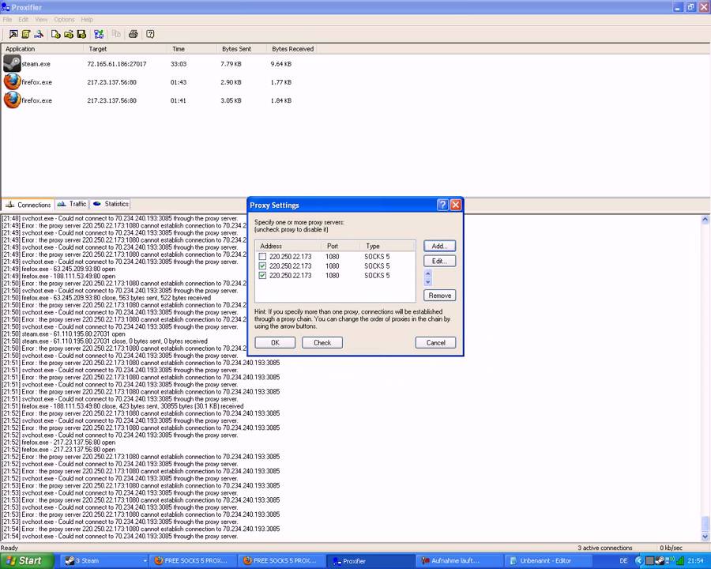The image size is (711, 569).
Task: Sort by the Bytes Received column header
Action: [x=291, y=49]
